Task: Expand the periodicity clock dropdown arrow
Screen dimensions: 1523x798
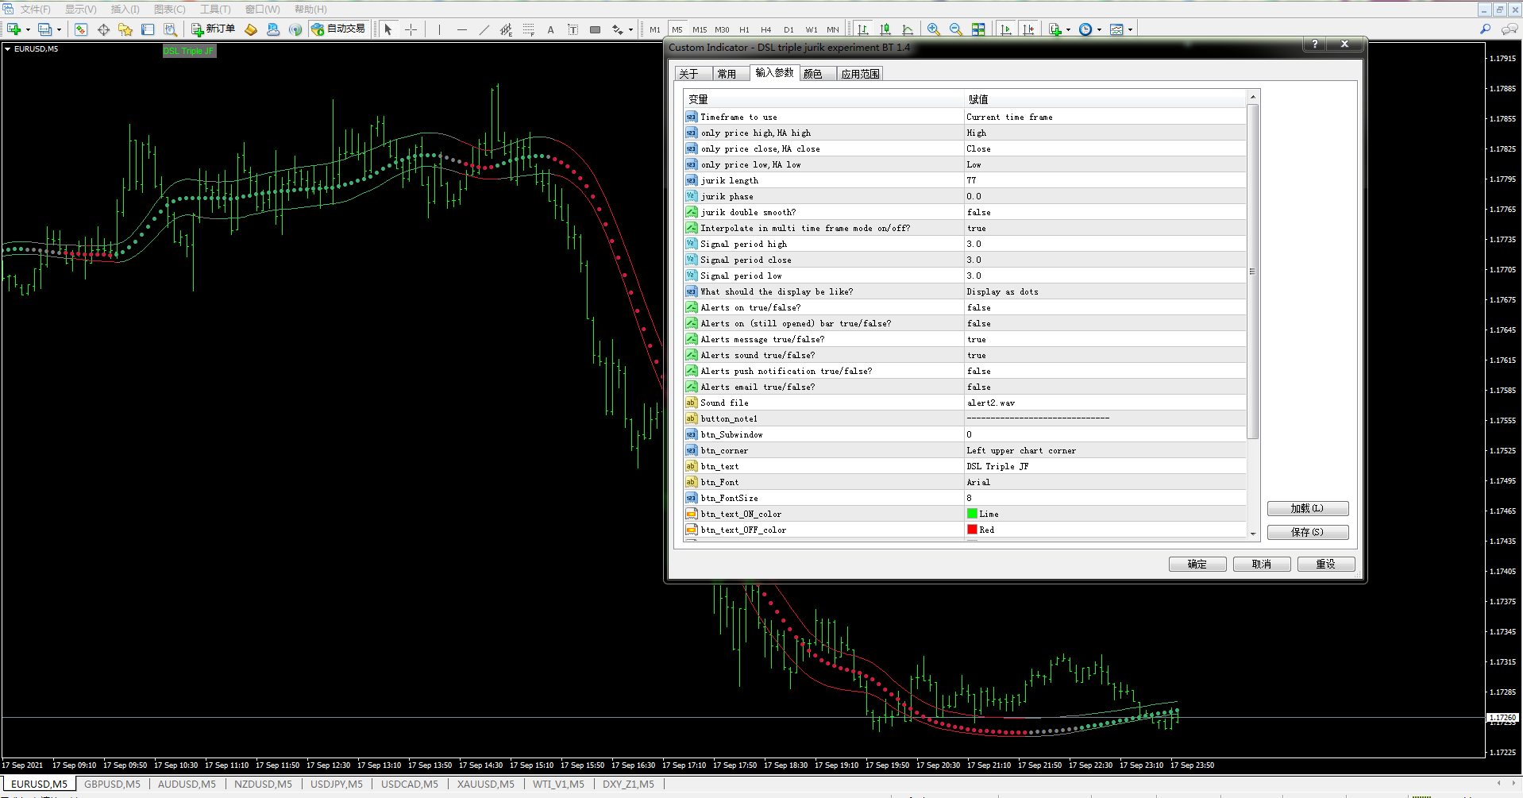Action: pos(1100,29)
